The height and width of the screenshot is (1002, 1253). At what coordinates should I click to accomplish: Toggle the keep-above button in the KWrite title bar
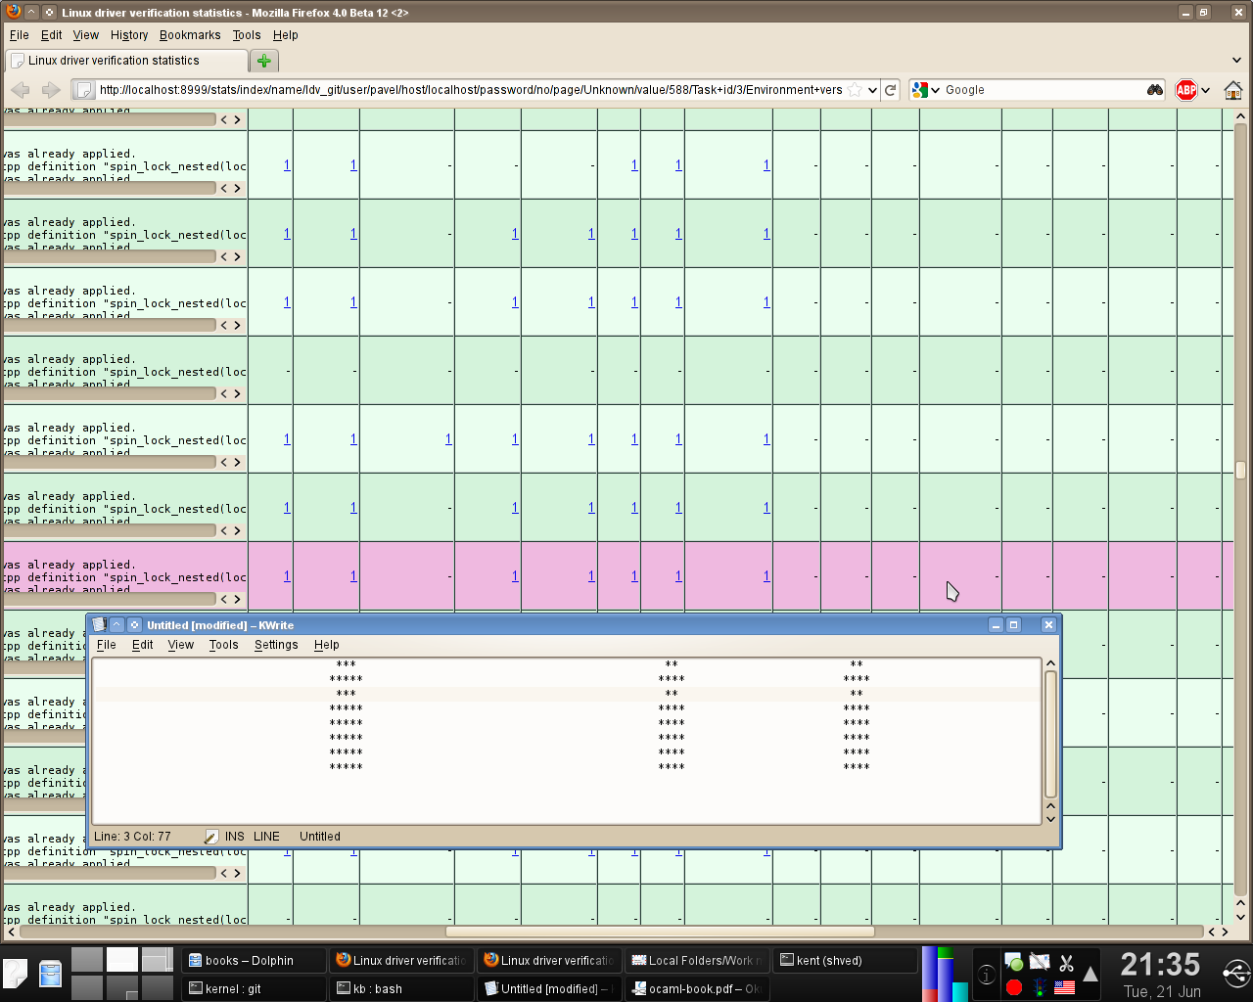pos(116,625)
